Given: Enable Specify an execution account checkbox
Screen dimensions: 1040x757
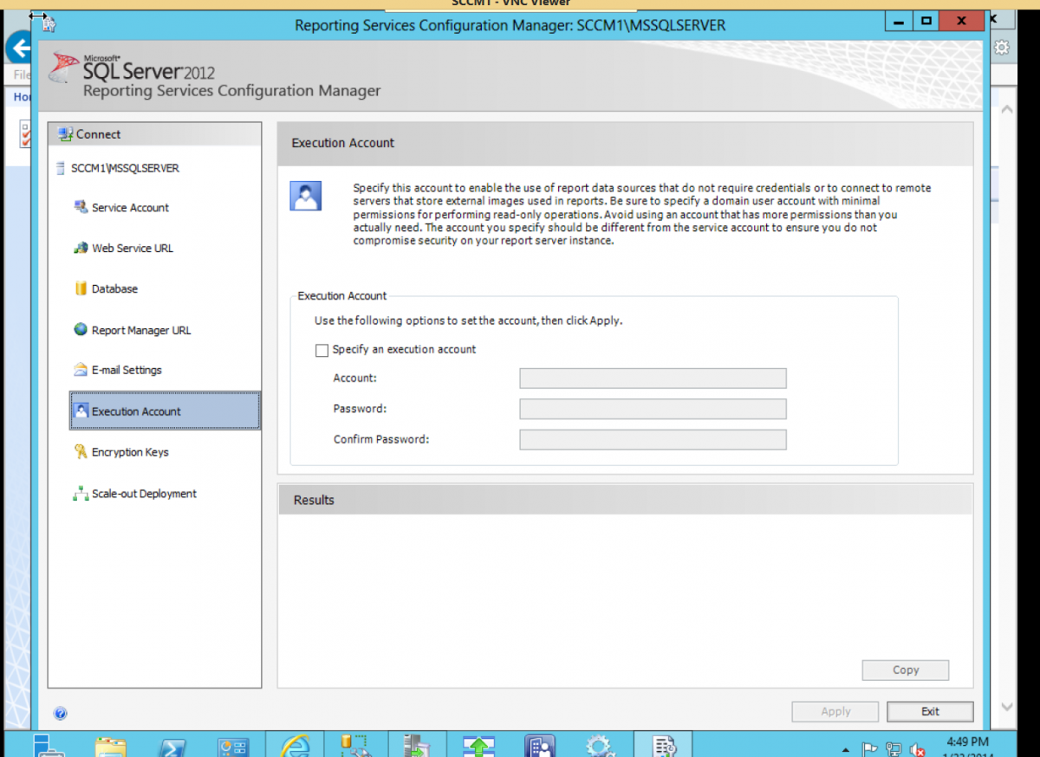Looking at the screenshot, I should (322, 351).
